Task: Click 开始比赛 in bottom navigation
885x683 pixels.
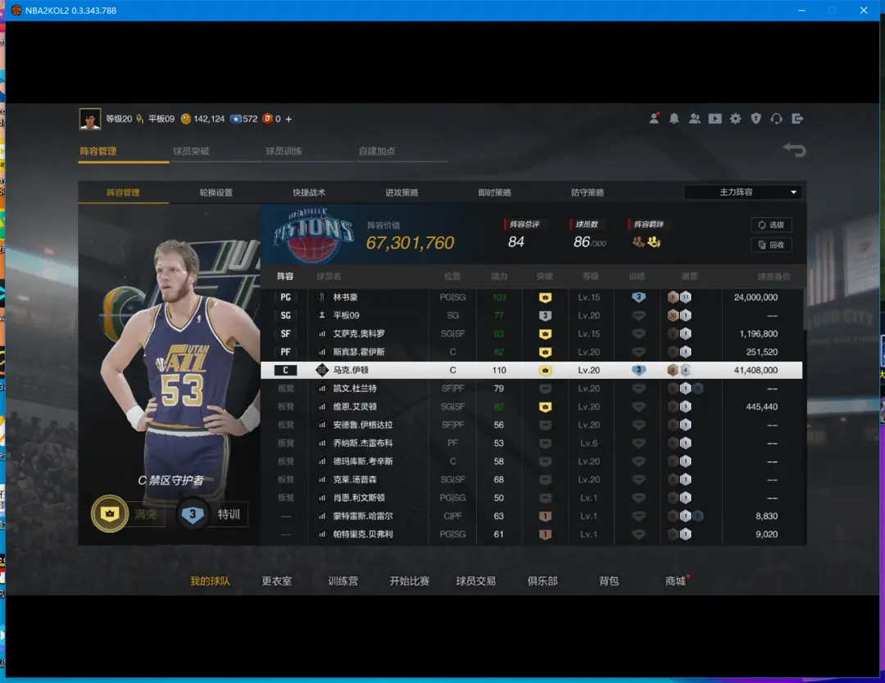Action: 409,581
